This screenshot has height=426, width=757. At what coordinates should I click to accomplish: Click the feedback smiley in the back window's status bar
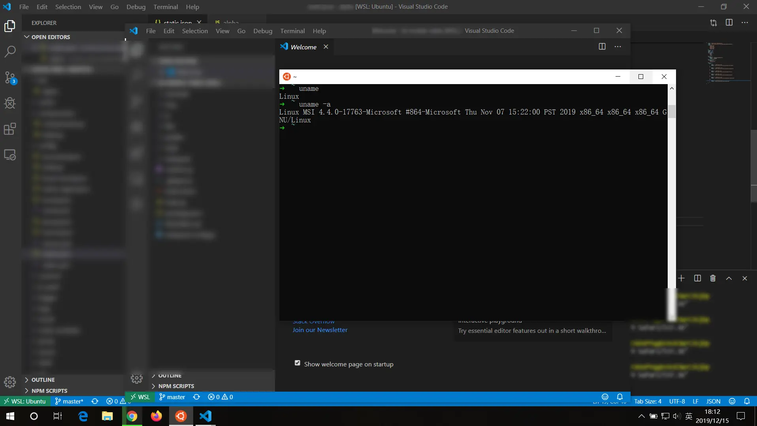pyautogui.click(x=732, y=402)
